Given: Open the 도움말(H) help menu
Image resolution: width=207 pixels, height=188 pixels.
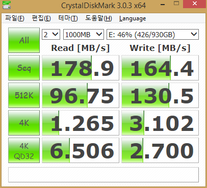Looking at the screenshot, I should pos(98,18).
